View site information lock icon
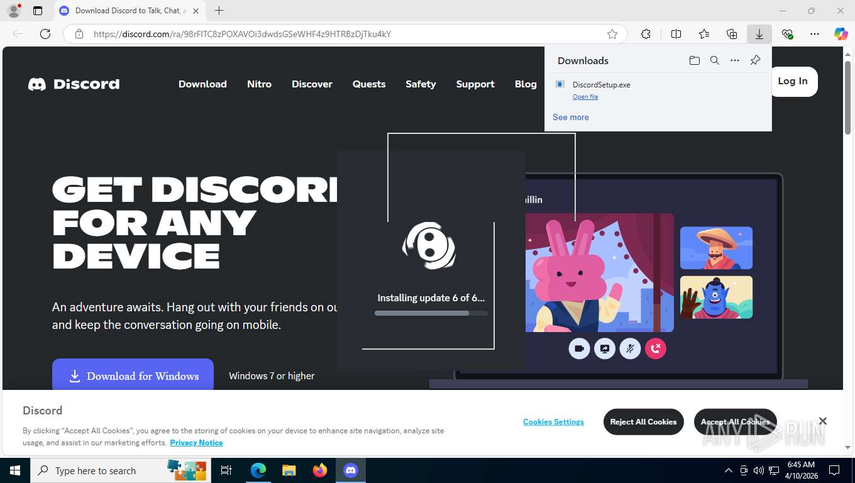 tap(79, 34)
